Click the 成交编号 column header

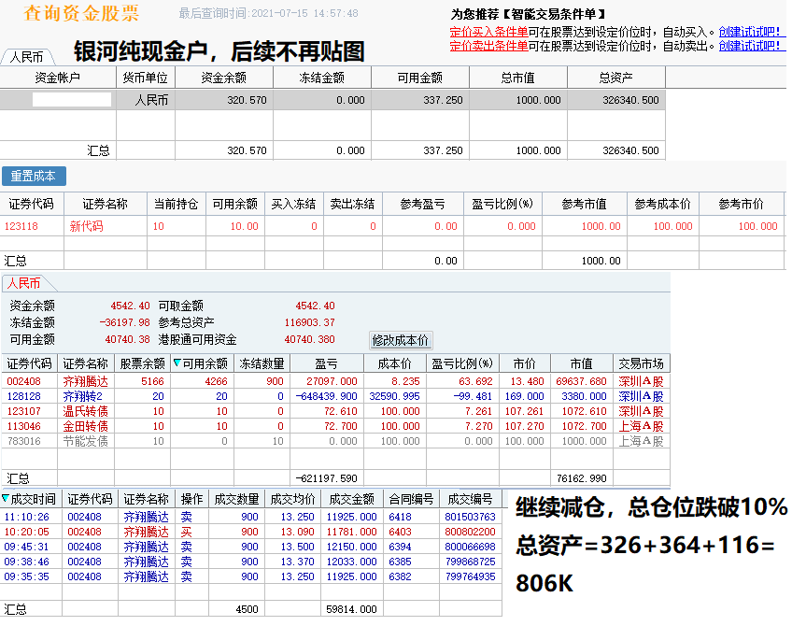click(471, 499)
